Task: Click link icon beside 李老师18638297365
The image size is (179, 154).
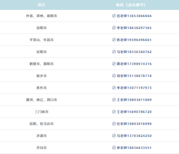Action: pos(114,28)
